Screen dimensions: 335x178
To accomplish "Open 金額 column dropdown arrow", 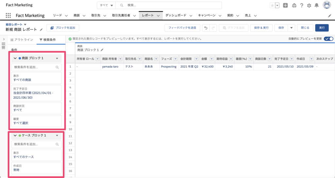I will [212, 59].
